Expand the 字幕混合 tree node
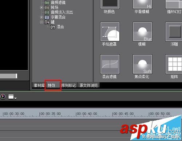The height and width of the screenshot is (141, 182). coord(41,17)
